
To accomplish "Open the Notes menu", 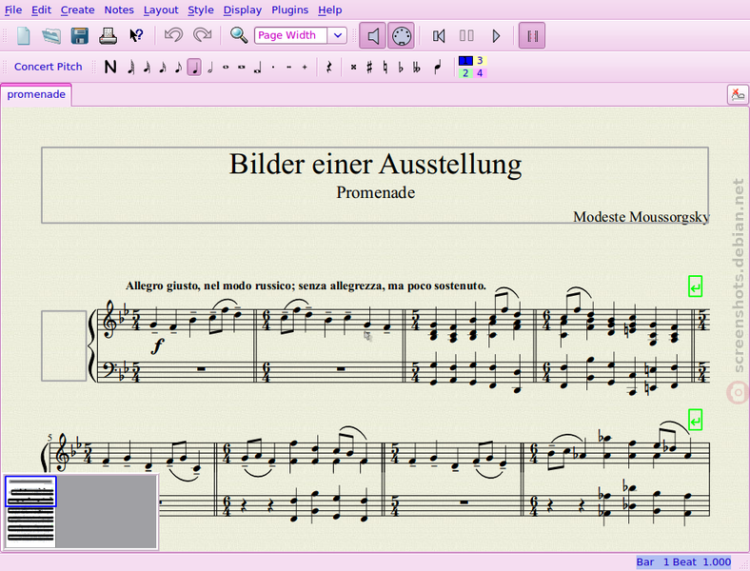I will 119,10.
